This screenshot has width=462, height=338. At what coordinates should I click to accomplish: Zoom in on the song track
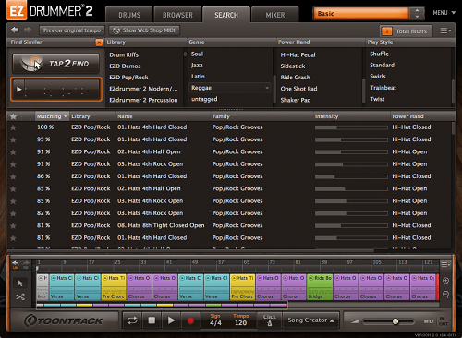pyautogui.click(x=445, y=281)
